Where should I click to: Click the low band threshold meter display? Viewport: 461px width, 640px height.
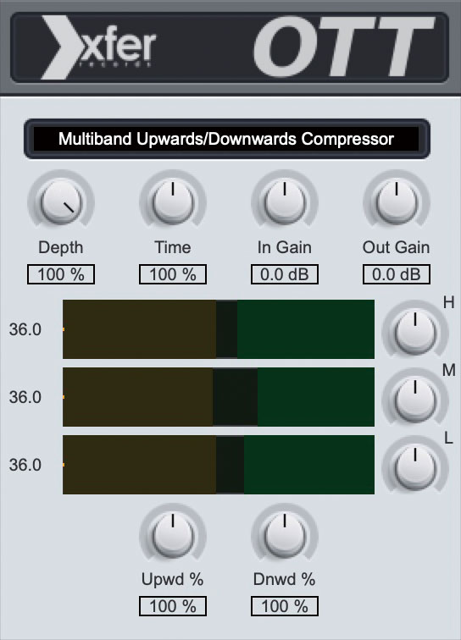click(x=219, y=465)
